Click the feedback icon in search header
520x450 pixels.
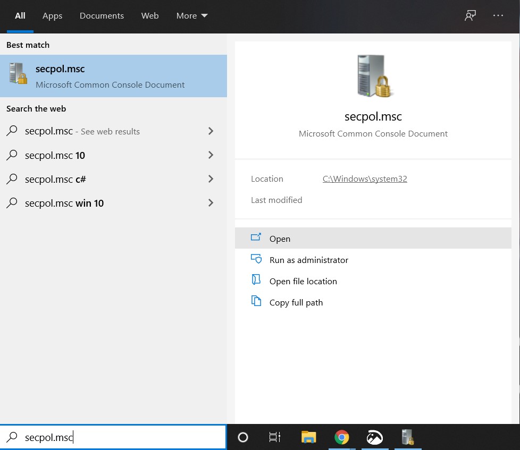point(470,15)
